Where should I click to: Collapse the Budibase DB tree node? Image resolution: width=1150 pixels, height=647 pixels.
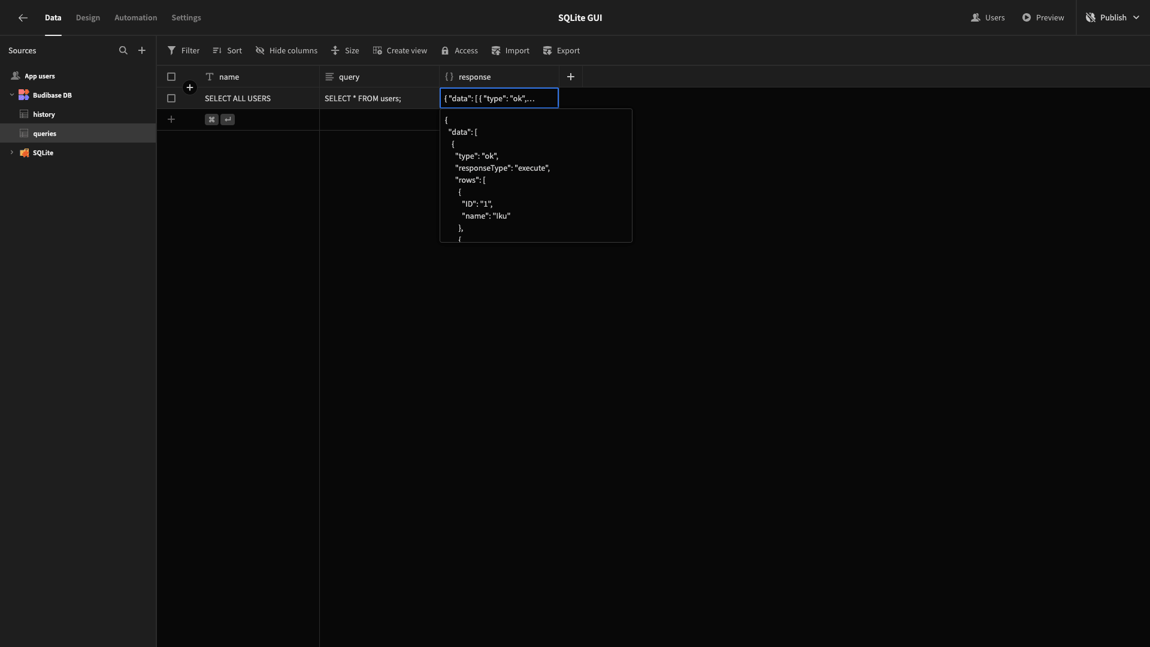pos(12,95)
